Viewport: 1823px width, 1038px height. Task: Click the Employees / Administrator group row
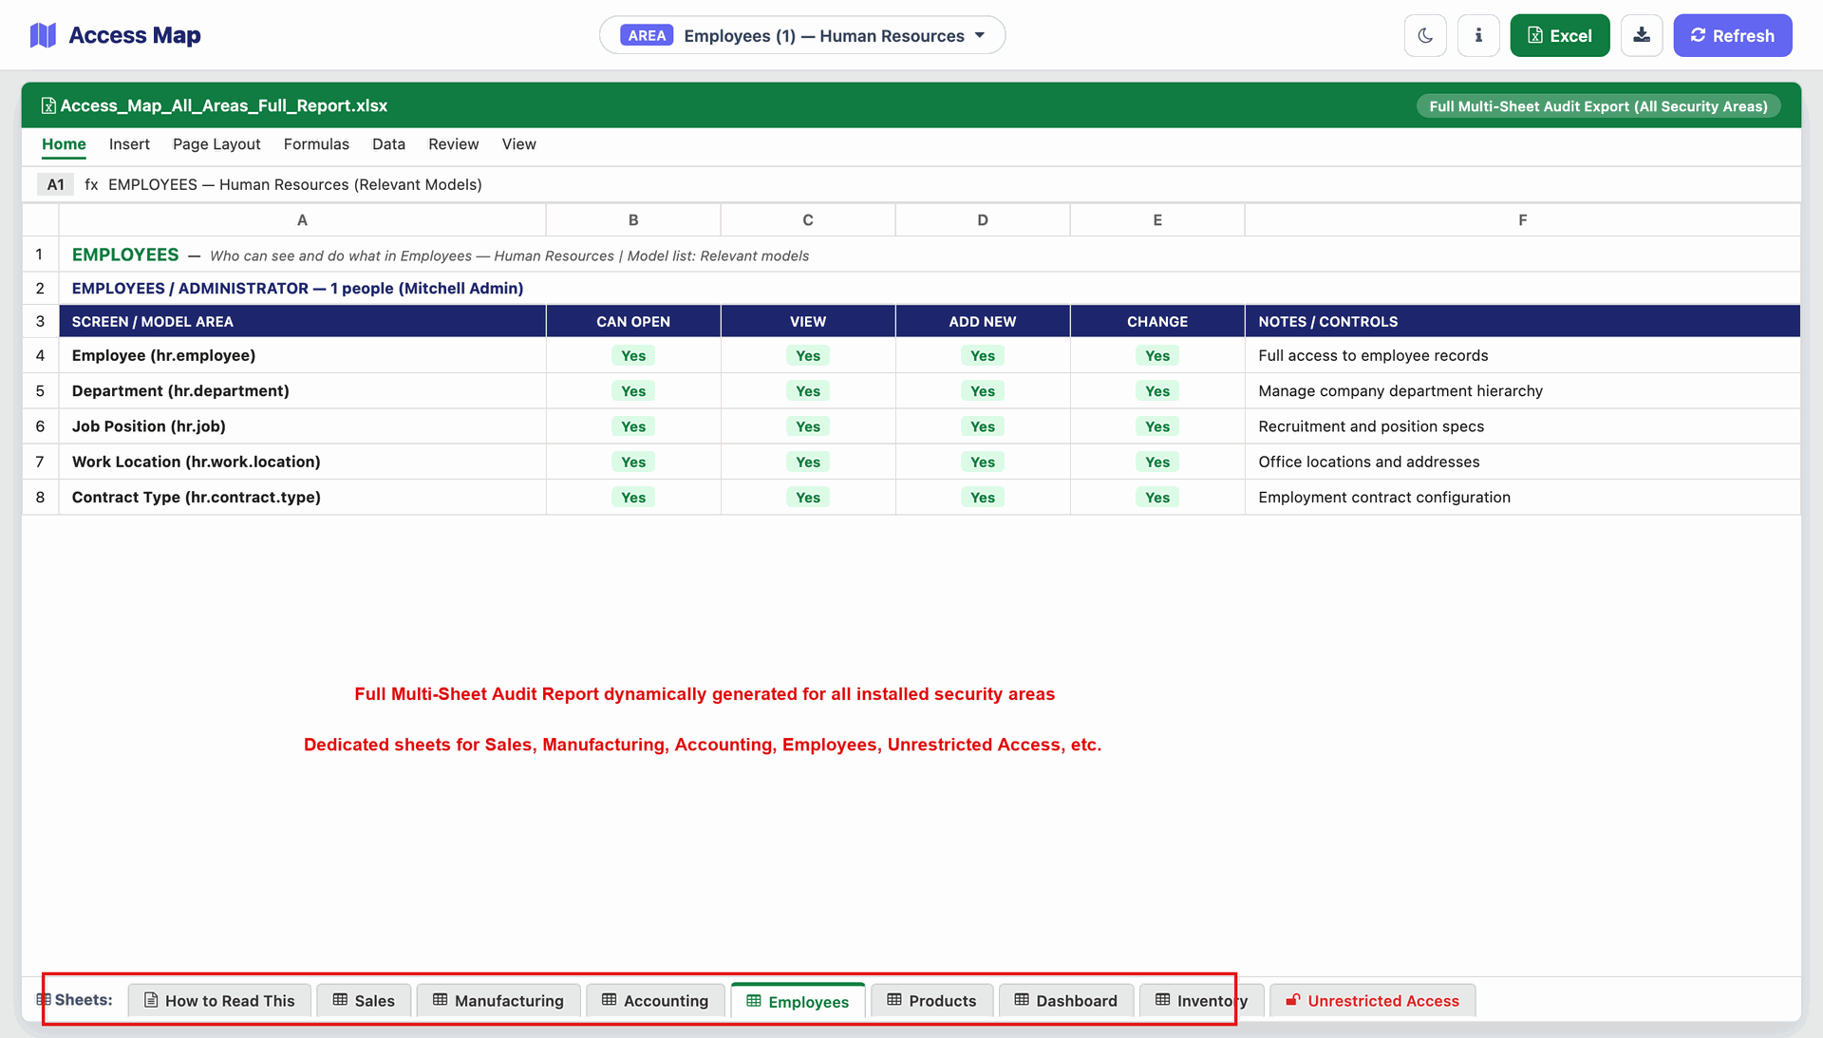click(930, 288)
